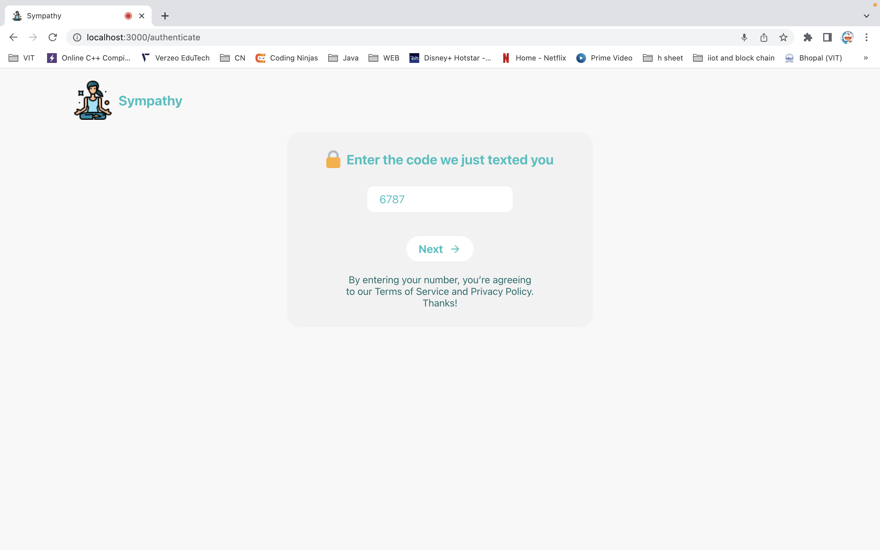Click the microphone icon in address bar
Viewport: 880px width, 550px height.
(744, 38)
